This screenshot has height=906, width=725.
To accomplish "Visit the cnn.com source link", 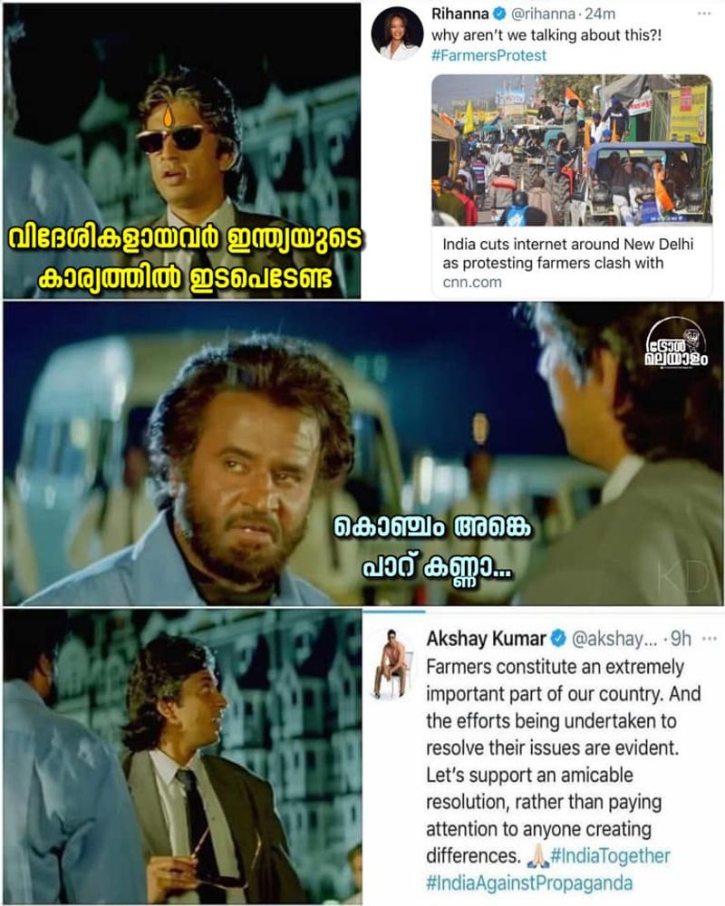I will [x=472, y=283].
